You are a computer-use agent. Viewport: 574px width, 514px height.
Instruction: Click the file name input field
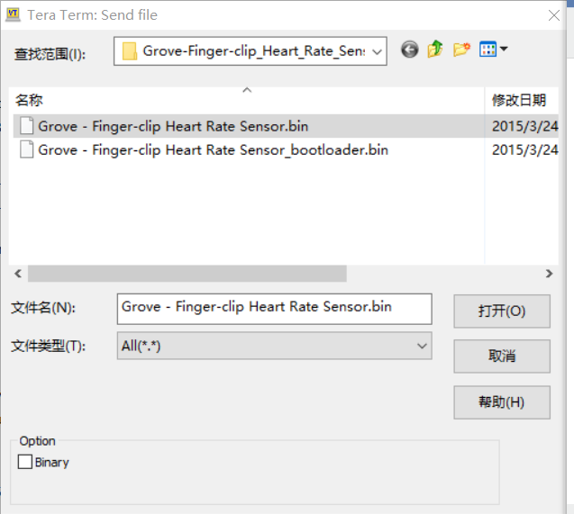(x=274, y=308)
